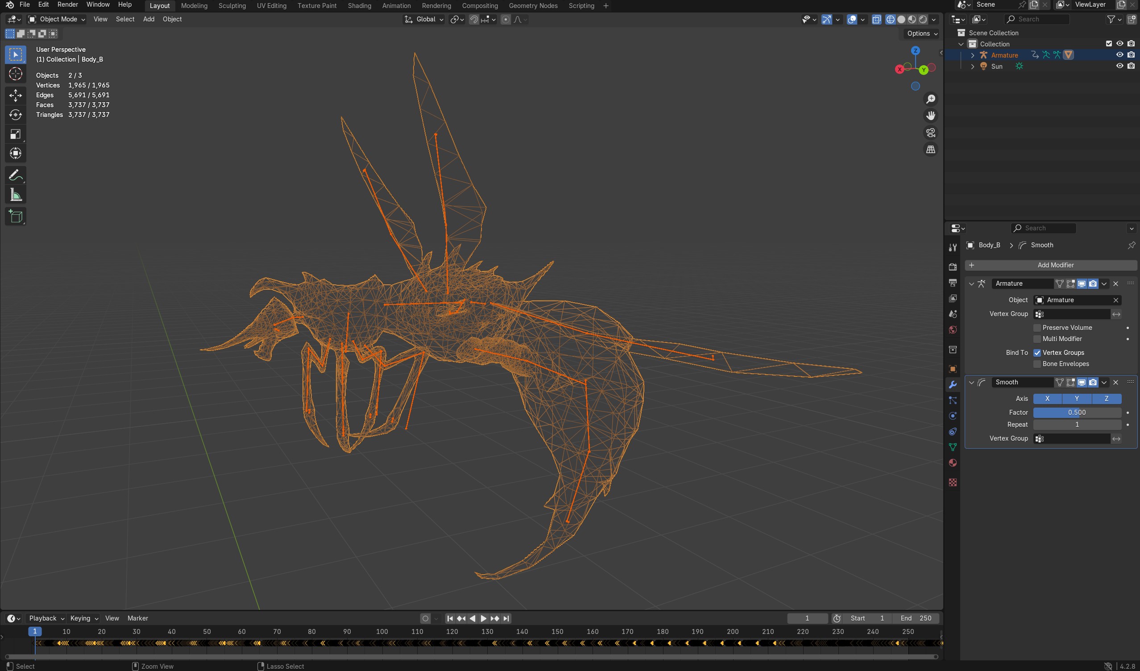Switch to orthographic grid view icon
This screenshot has width=1140, height=671.
931,150
